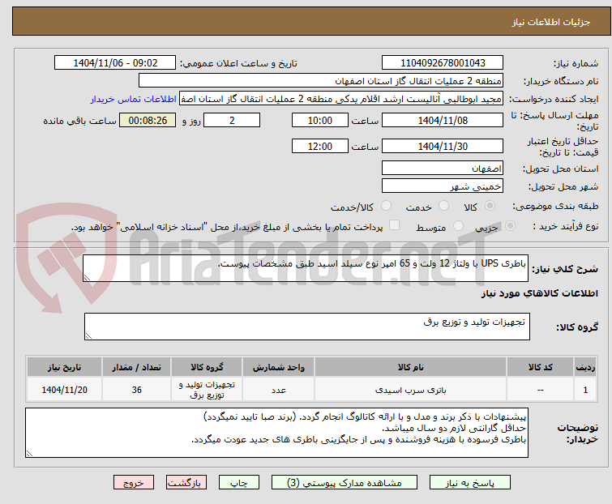The height and width of the screenshot is (504, 612).
Task: Click the response deadline date 1404/11/08
Action: (443, 121)
